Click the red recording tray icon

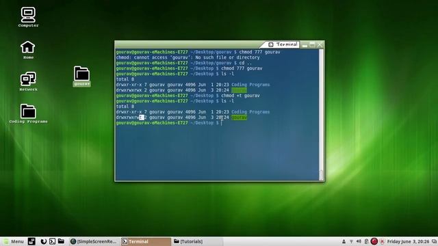tap(374, 241)
